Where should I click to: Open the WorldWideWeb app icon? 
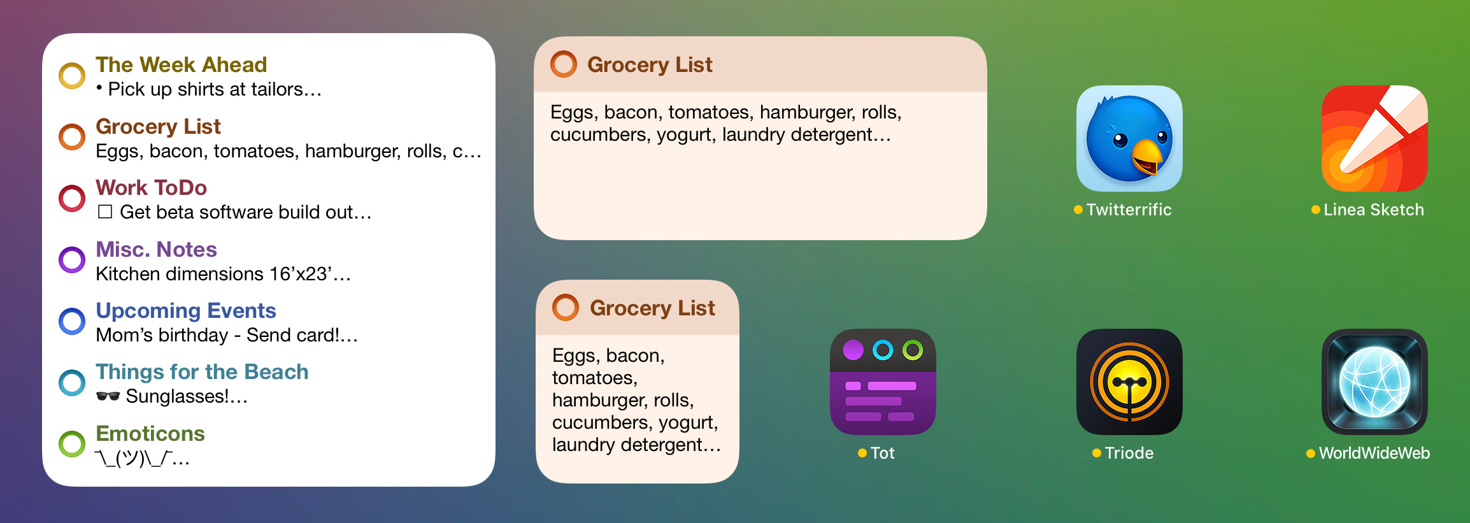1374,382
